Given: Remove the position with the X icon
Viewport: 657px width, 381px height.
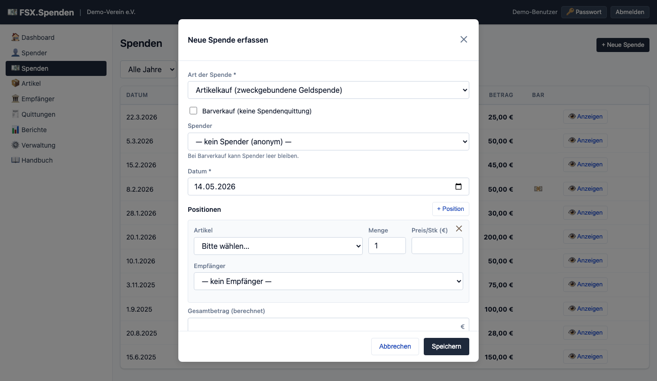Looking at the screenshot, I should pos(459,228).
